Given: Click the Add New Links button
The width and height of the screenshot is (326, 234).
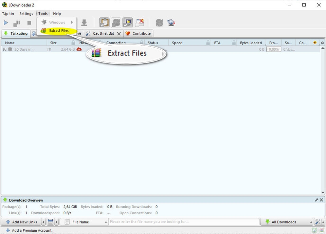Looking at the screenshot, I should click(22, 222).
